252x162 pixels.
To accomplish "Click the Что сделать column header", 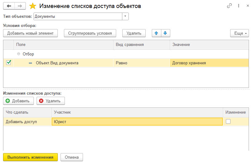I will [27, 112].
